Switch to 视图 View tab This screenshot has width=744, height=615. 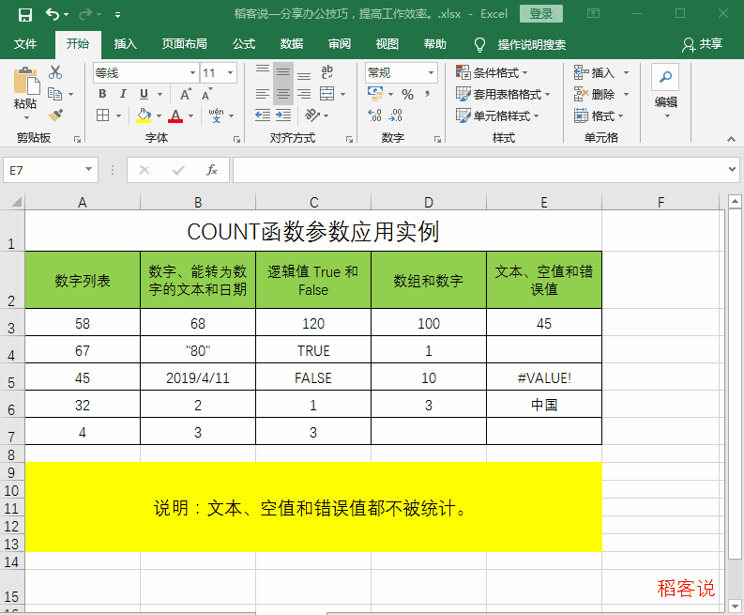[387, 44]
